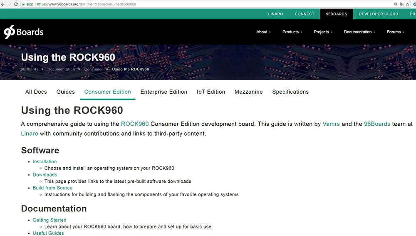Open the Build from Source link
Screen dimensions: 416x236
[52, 188]
